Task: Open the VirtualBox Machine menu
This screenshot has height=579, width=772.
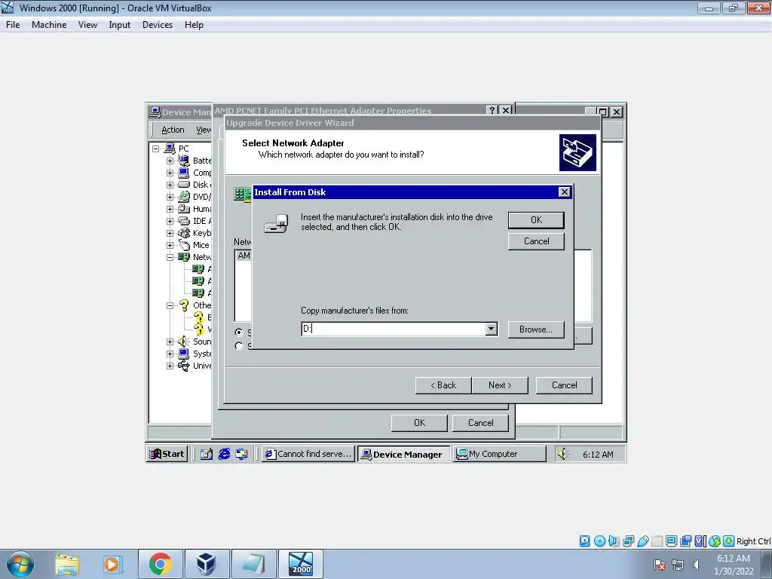Action: click(49, 25)
